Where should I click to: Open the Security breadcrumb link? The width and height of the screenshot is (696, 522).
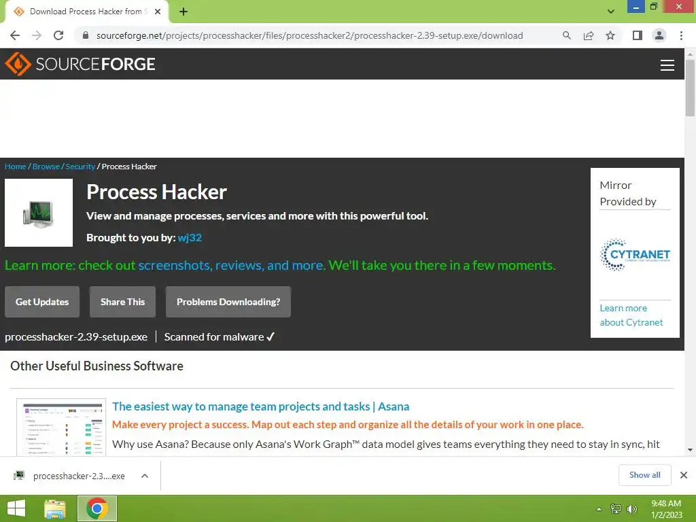[x=80, y=167]
